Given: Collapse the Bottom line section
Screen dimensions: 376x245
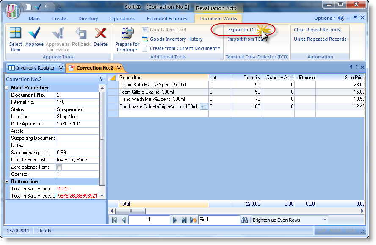Looking at the screenshot, I should point(7,181).
